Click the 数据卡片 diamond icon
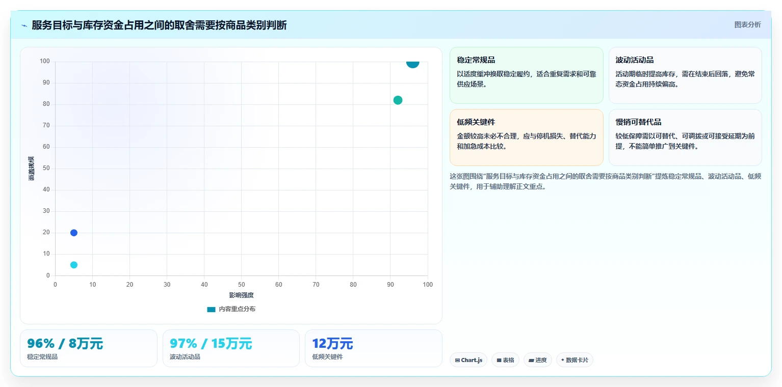 coord(563,360)
